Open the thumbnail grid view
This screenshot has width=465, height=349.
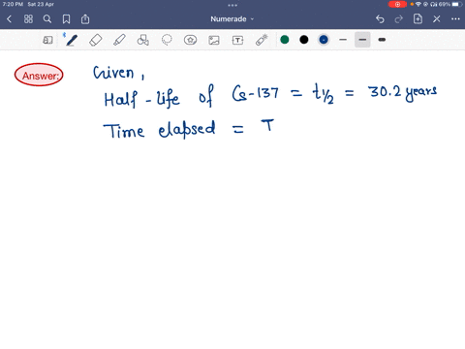click(x=28, y=19)
